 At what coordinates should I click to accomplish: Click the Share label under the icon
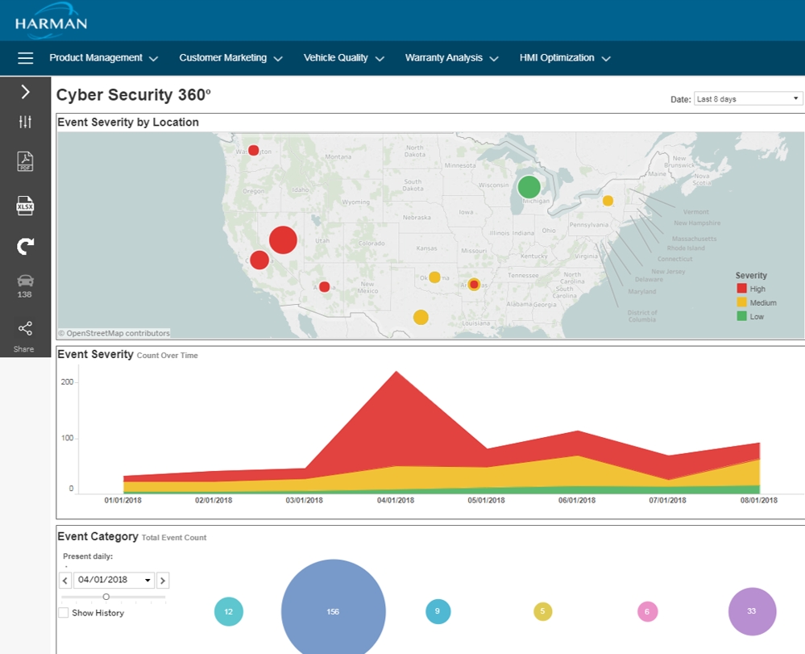[23, 349]
